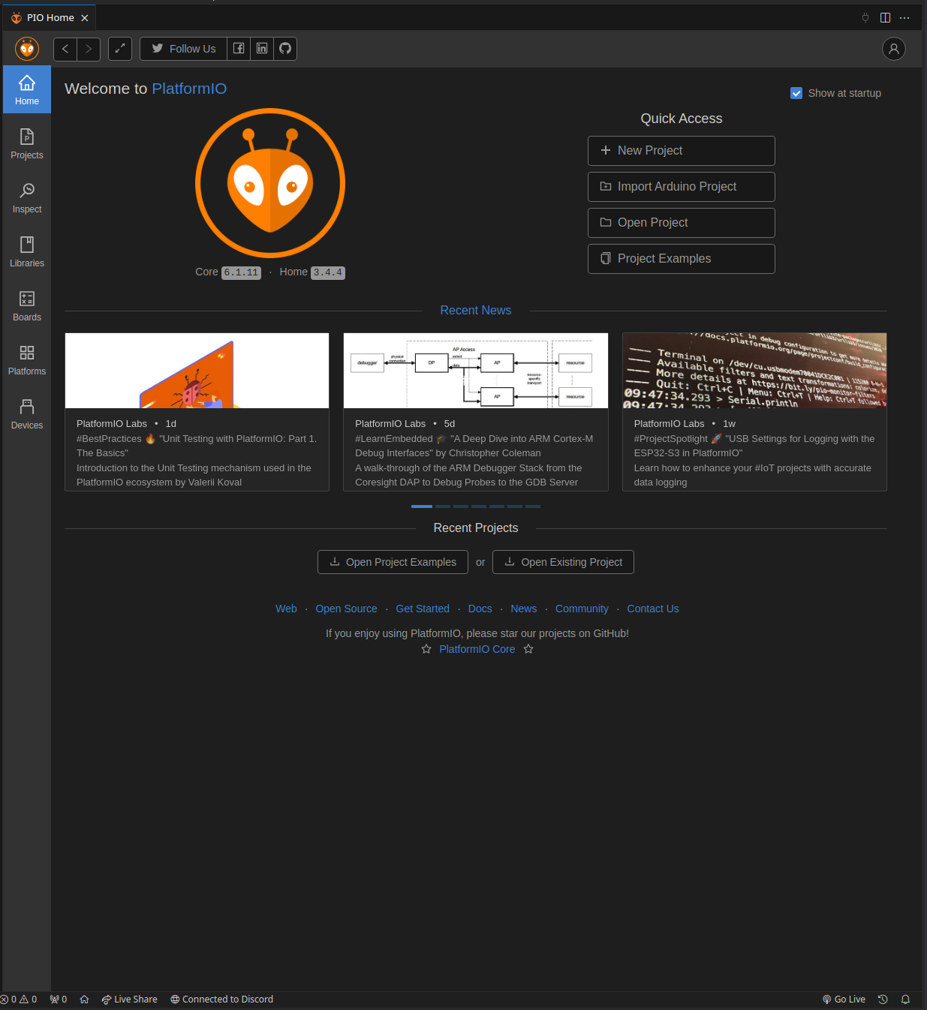Click the expand fullscreen arrows icon
The width and height of the screenshot is (927, 1010).
pos(120,49)
